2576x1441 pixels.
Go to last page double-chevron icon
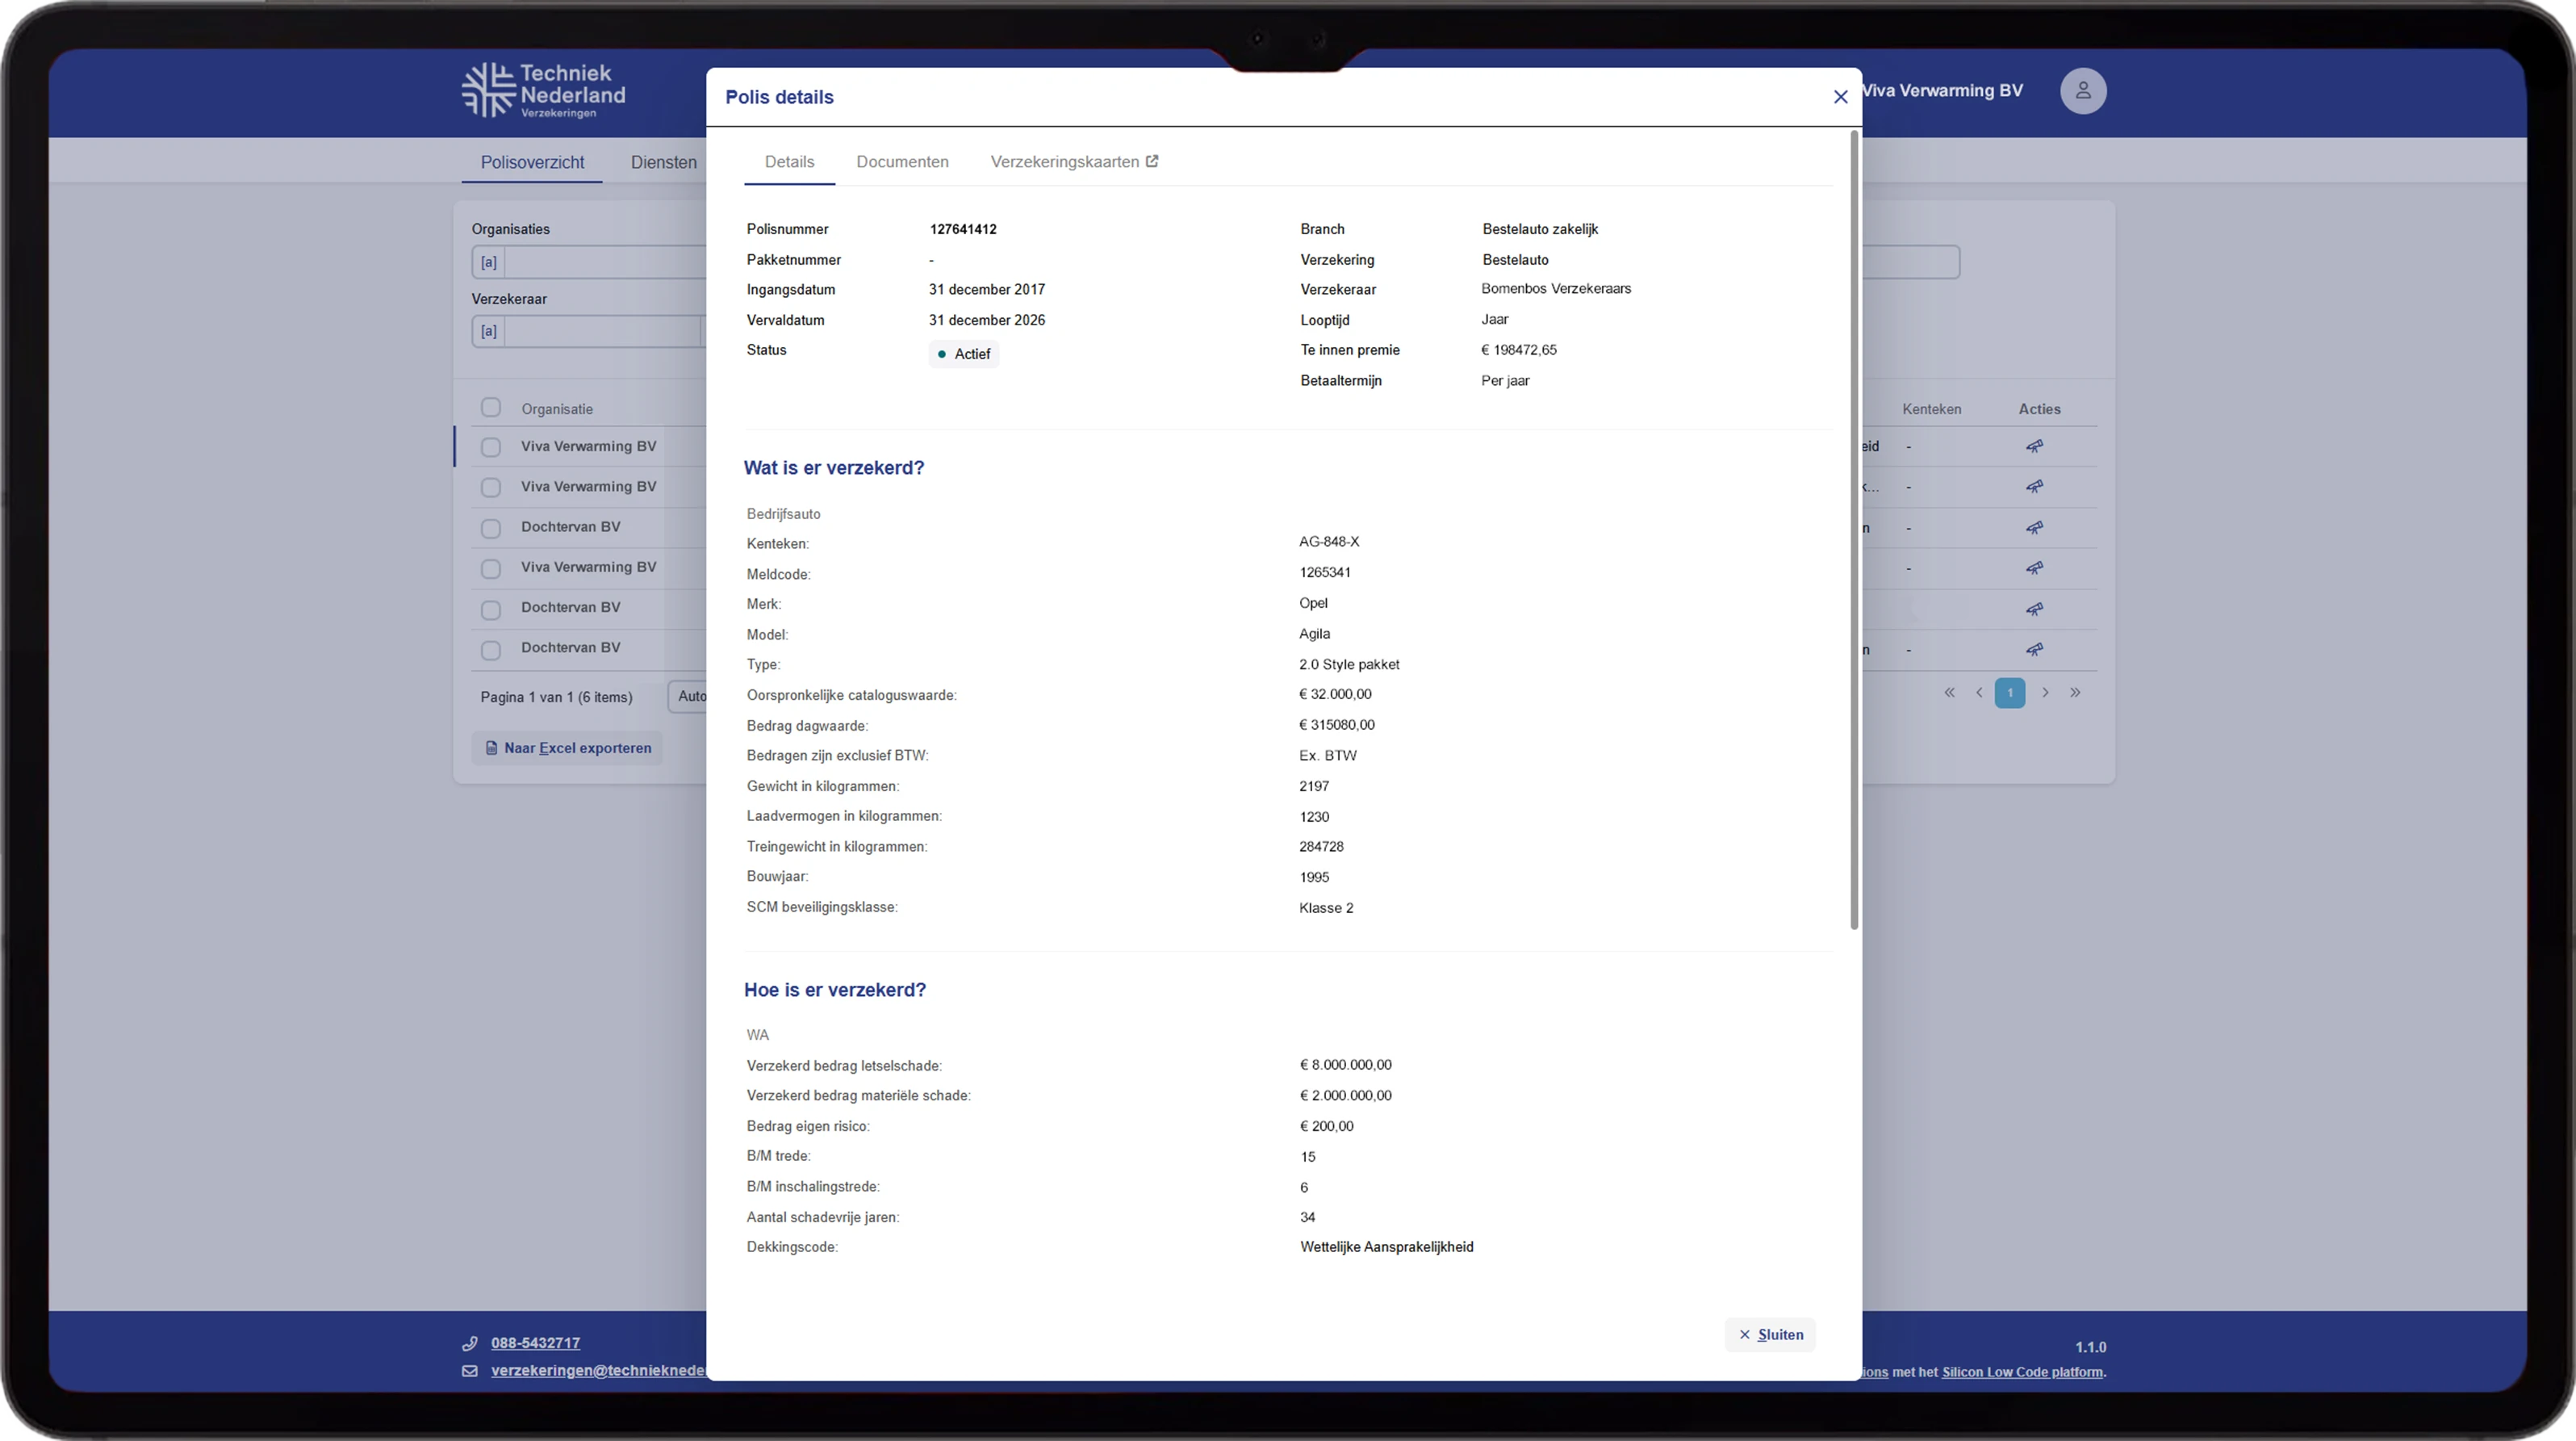tap(2075, 693)
